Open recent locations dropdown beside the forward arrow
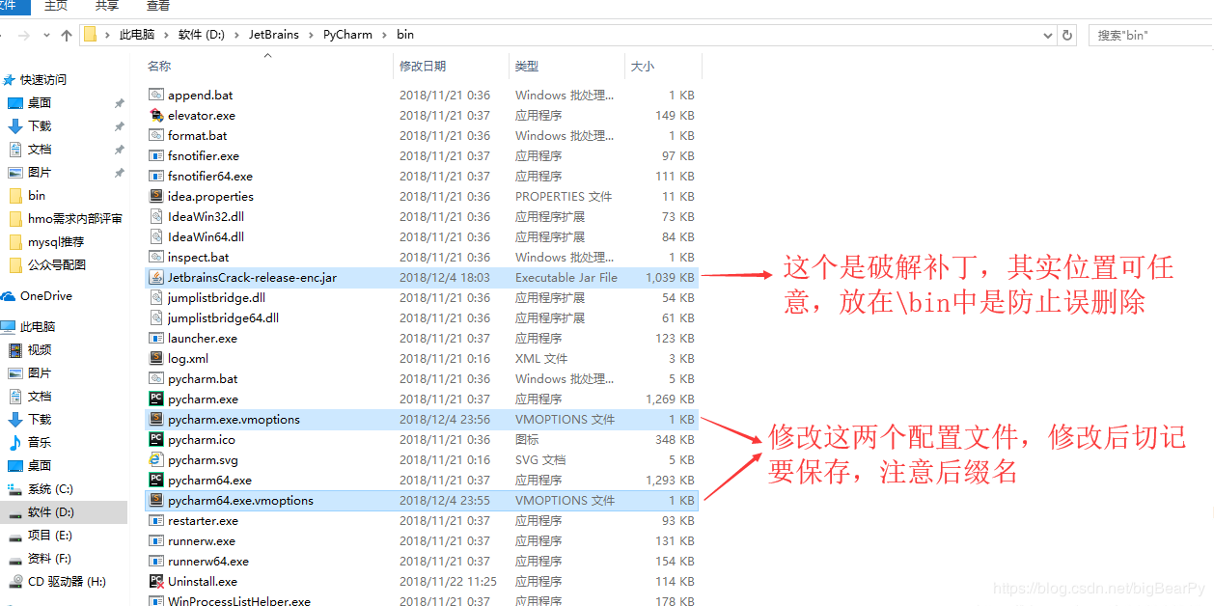 pyautogui.click(x=45, y=36)
